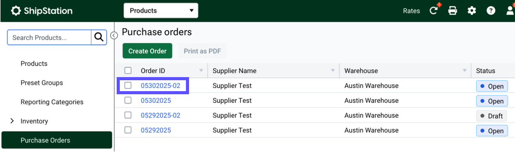Check the box for order 05302025-02
Screen dimensions: 515x155
[128, 85]
